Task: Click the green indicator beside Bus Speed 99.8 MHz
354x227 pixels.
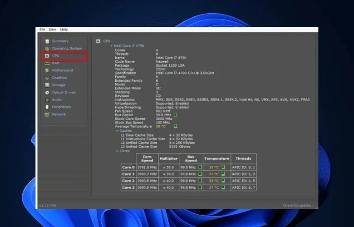Action: 176,115
